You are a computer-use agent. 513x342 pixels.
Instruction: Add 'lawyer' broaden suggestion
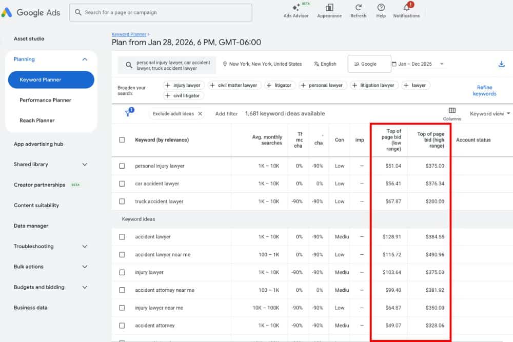tap(416, 85)
